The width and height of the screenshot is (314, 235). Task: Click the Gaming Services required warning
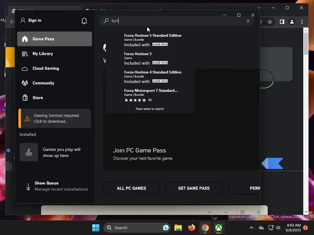[x=55, y=118]
